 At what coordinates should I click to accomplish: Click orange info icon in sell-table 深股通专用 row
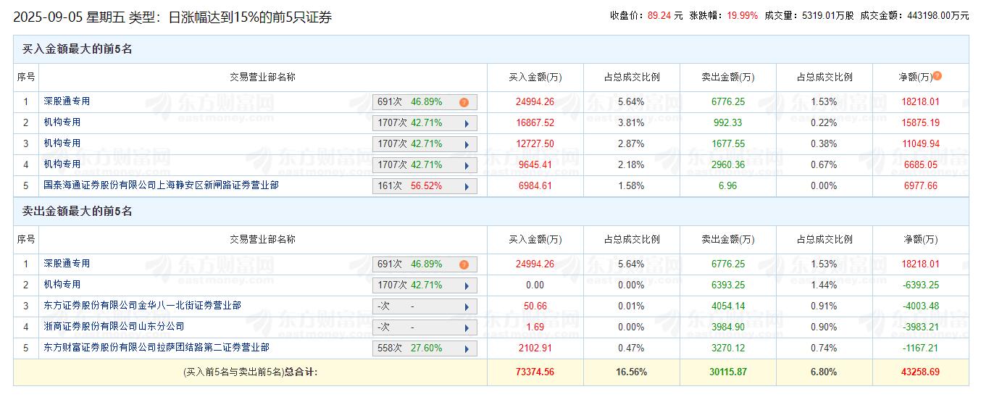pyautogui.click(x=464, y=265)
